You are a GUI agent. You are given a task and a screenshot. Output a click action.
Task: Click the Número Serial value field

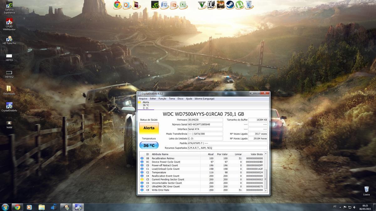click(x=205, y=124)
